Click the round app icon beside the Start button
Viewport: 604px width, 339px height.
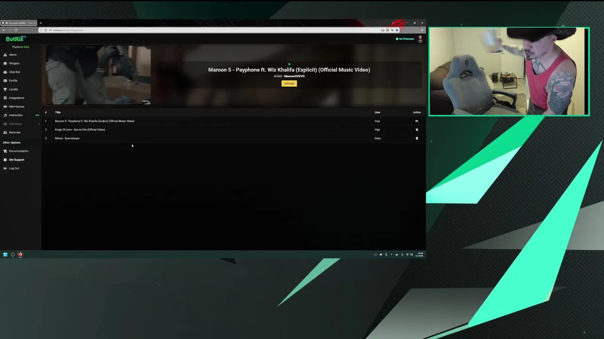(13, 255)
